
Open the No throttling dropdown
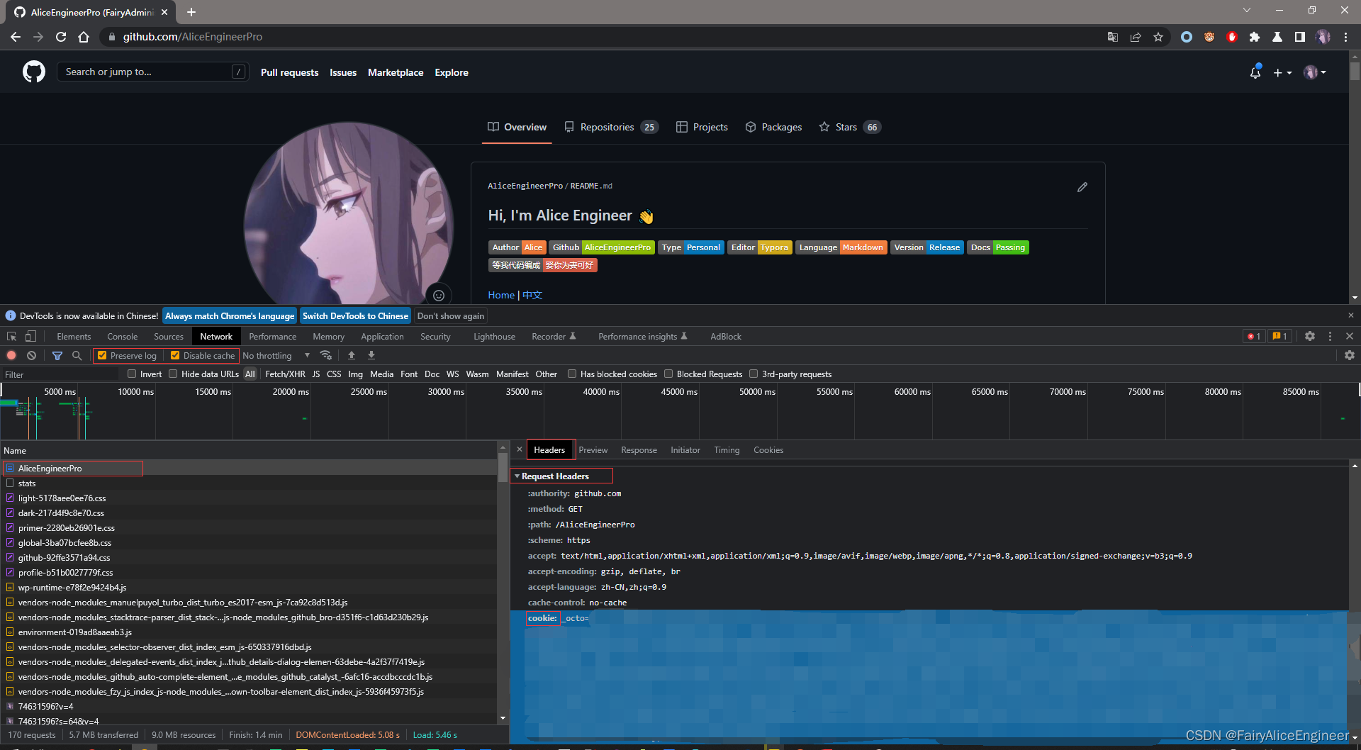(276, 355)
